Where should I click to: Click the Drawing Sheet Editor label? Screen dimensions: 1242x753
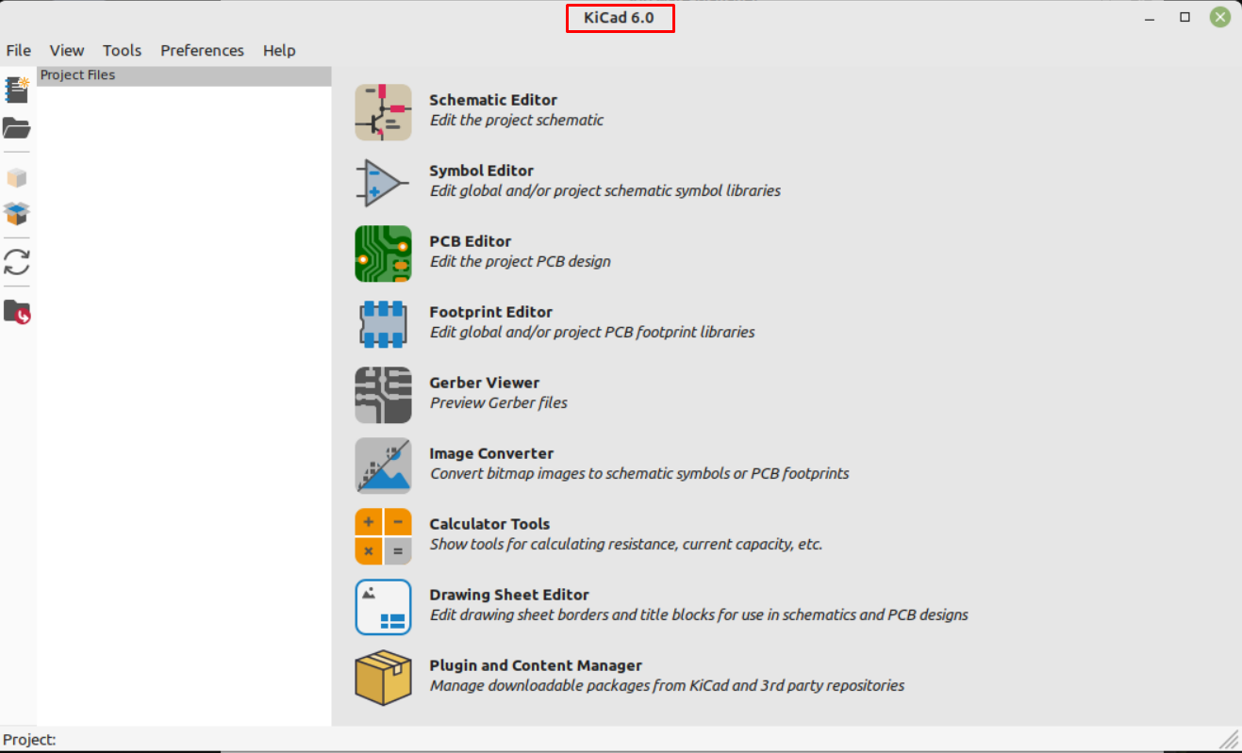[x=509, y=595]
